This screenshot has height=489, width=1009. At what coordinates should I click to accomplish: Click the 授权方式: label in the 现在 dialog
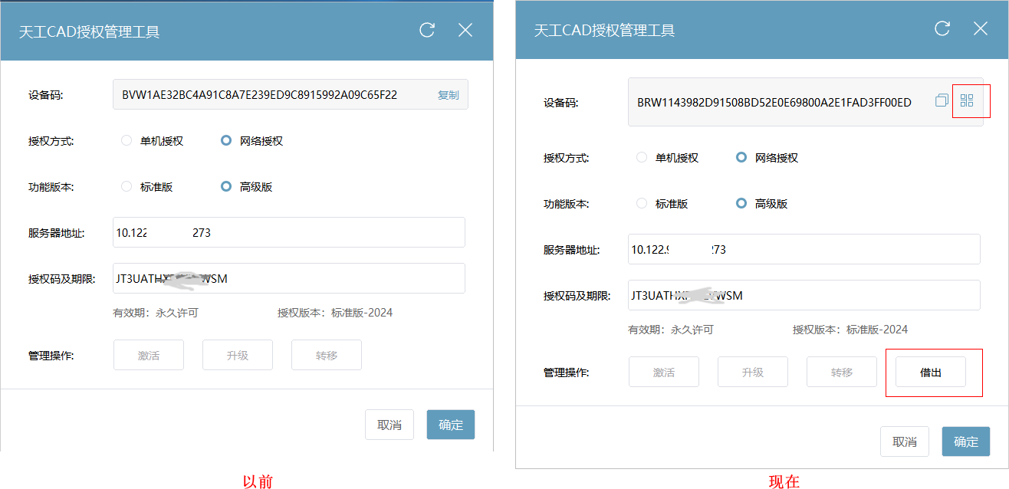click(567, 158)
